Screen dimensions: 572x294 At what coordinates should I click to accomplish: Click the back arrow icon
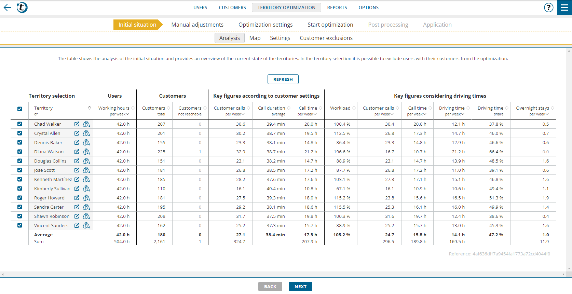pos(7,8)
